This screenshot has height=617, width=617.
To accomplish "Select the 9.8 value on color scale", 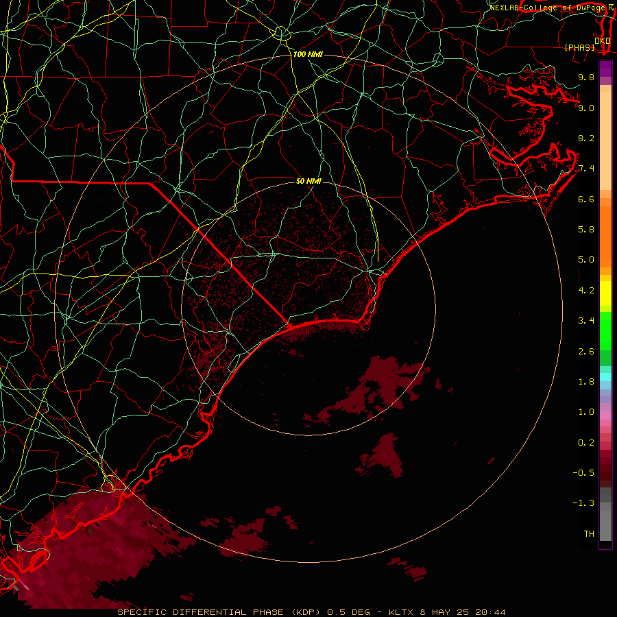I will click(x=586, y=77).
